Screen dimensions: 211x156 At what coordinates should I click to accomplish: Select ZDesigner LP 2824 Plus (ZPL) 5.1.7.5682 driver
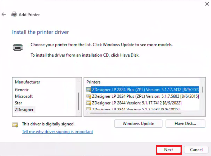[x=145, y=96]
